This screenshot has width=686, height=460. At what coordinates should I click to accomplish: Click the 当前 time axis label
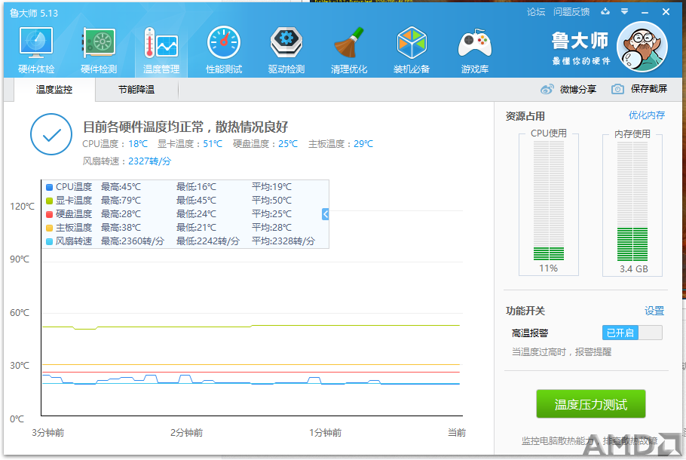(x=457, y=432)
